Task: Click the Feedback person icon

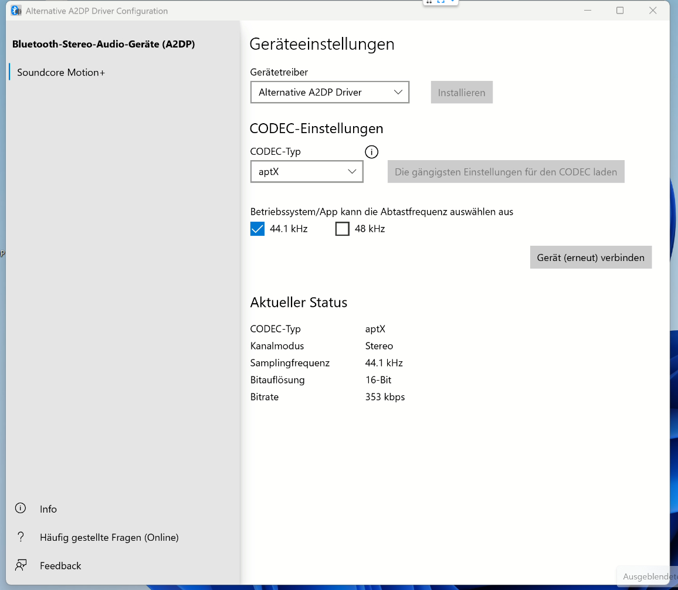Action: click(21, 565)
